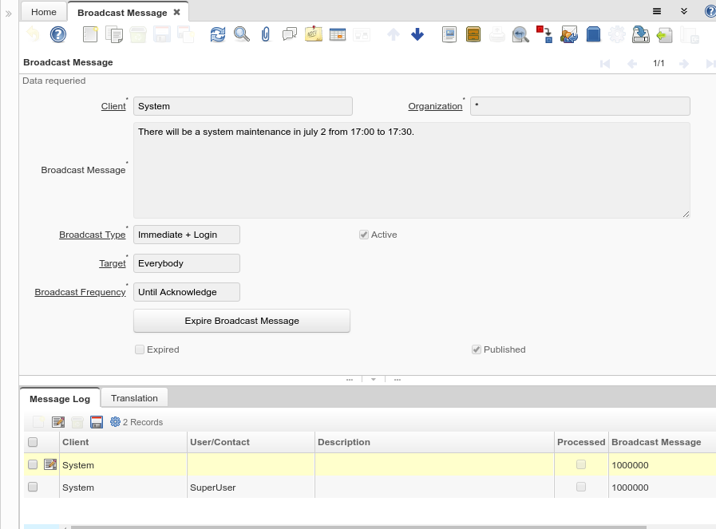Expand the left side menu panel
The image size is (716, 529).
(9, 14)
